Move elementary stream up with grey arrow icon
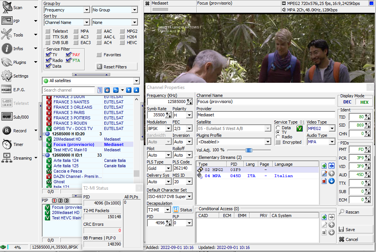Screen dimensions: 376x252 [x=332, y=173]
